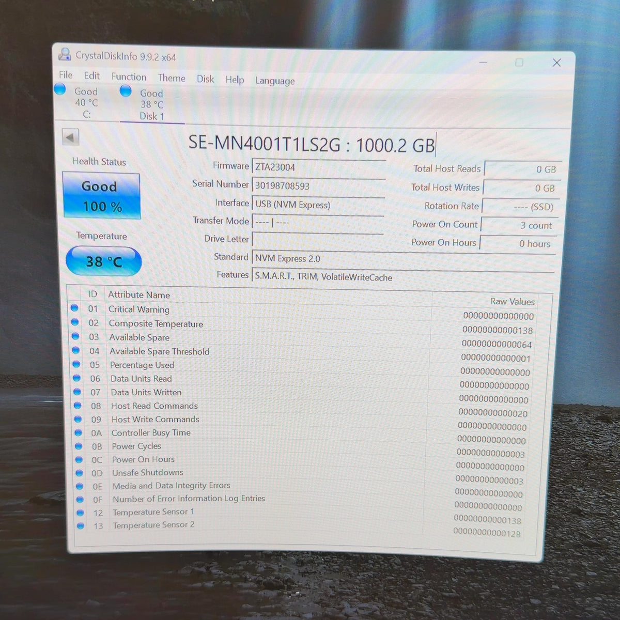Screen dimensions: 620x620
Task: Click the Features field with S.M.A.R.T., TRIM
Action: tap(402, 277)
